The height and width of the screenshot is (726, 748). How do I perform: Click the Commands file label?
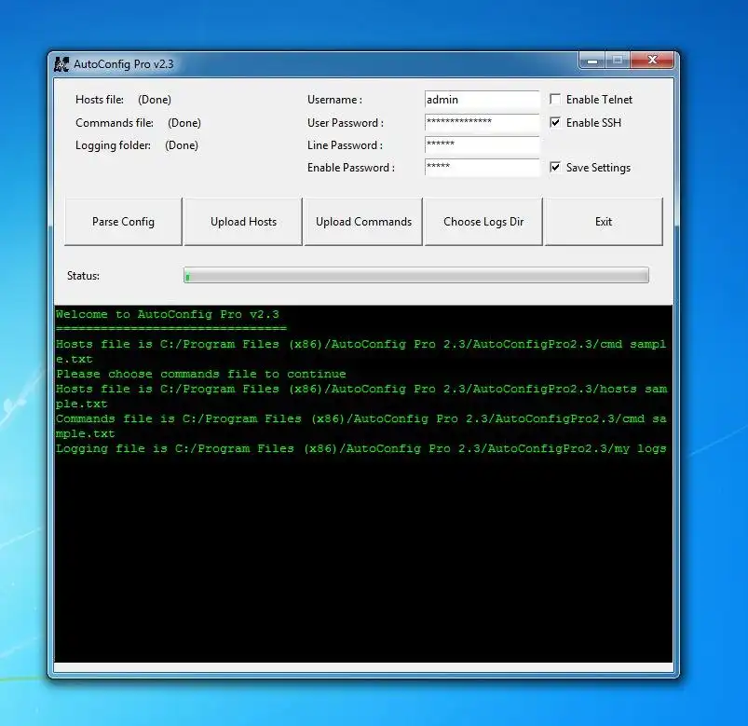(115, 123)
